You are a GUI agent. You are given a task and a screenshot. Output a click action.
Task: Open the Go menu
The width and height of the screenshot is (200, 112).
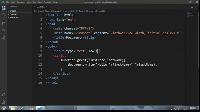point(34,2)
